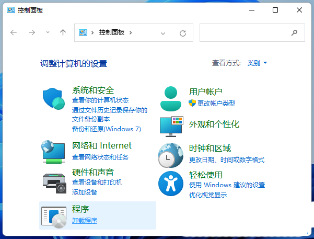Open the 程序 category heading
The height and width of the screenshot is (239, 314).
click(x=80, y=209)
